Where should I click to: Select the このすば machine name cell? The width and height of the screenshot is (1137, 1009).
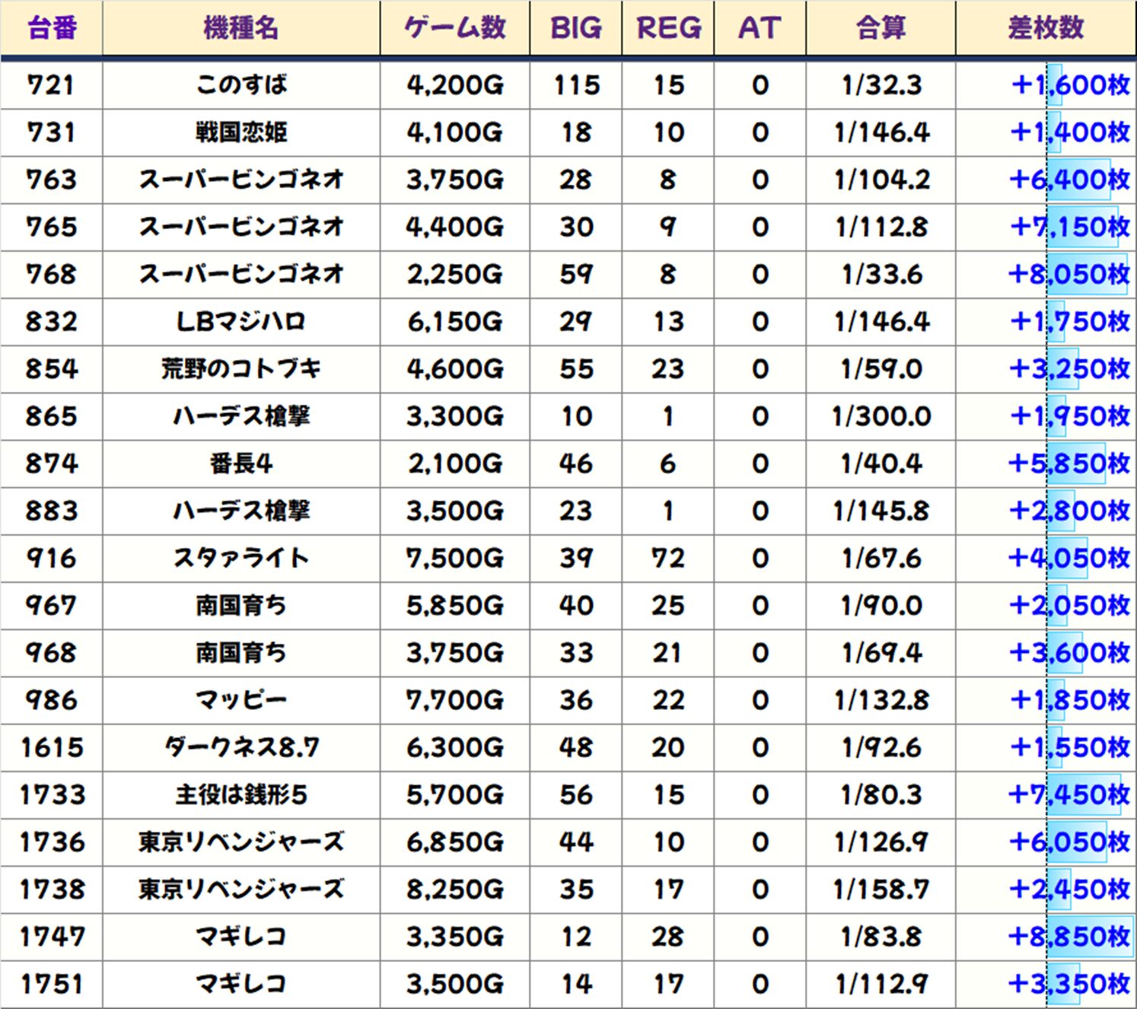pos(241,85)
